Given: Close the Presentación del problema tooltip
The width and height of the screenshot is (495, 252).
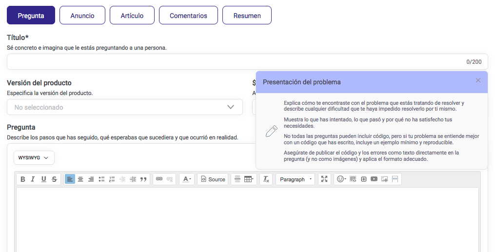Looking at the screenshot, I should (x=478, y=80).
